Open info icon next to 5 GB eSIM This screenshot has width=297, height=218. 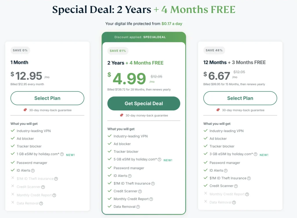(x=160, y=159)
